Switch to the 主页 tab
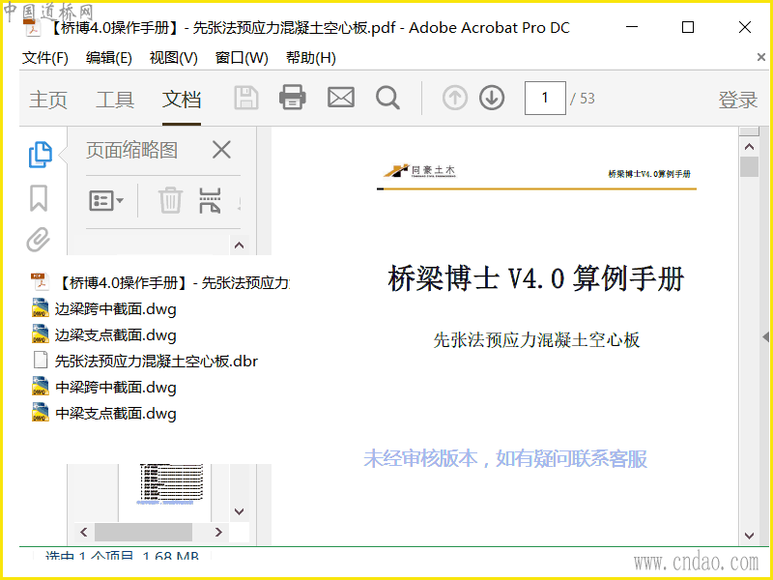This screenshot has width=773, height=580. tap(47, 100)
